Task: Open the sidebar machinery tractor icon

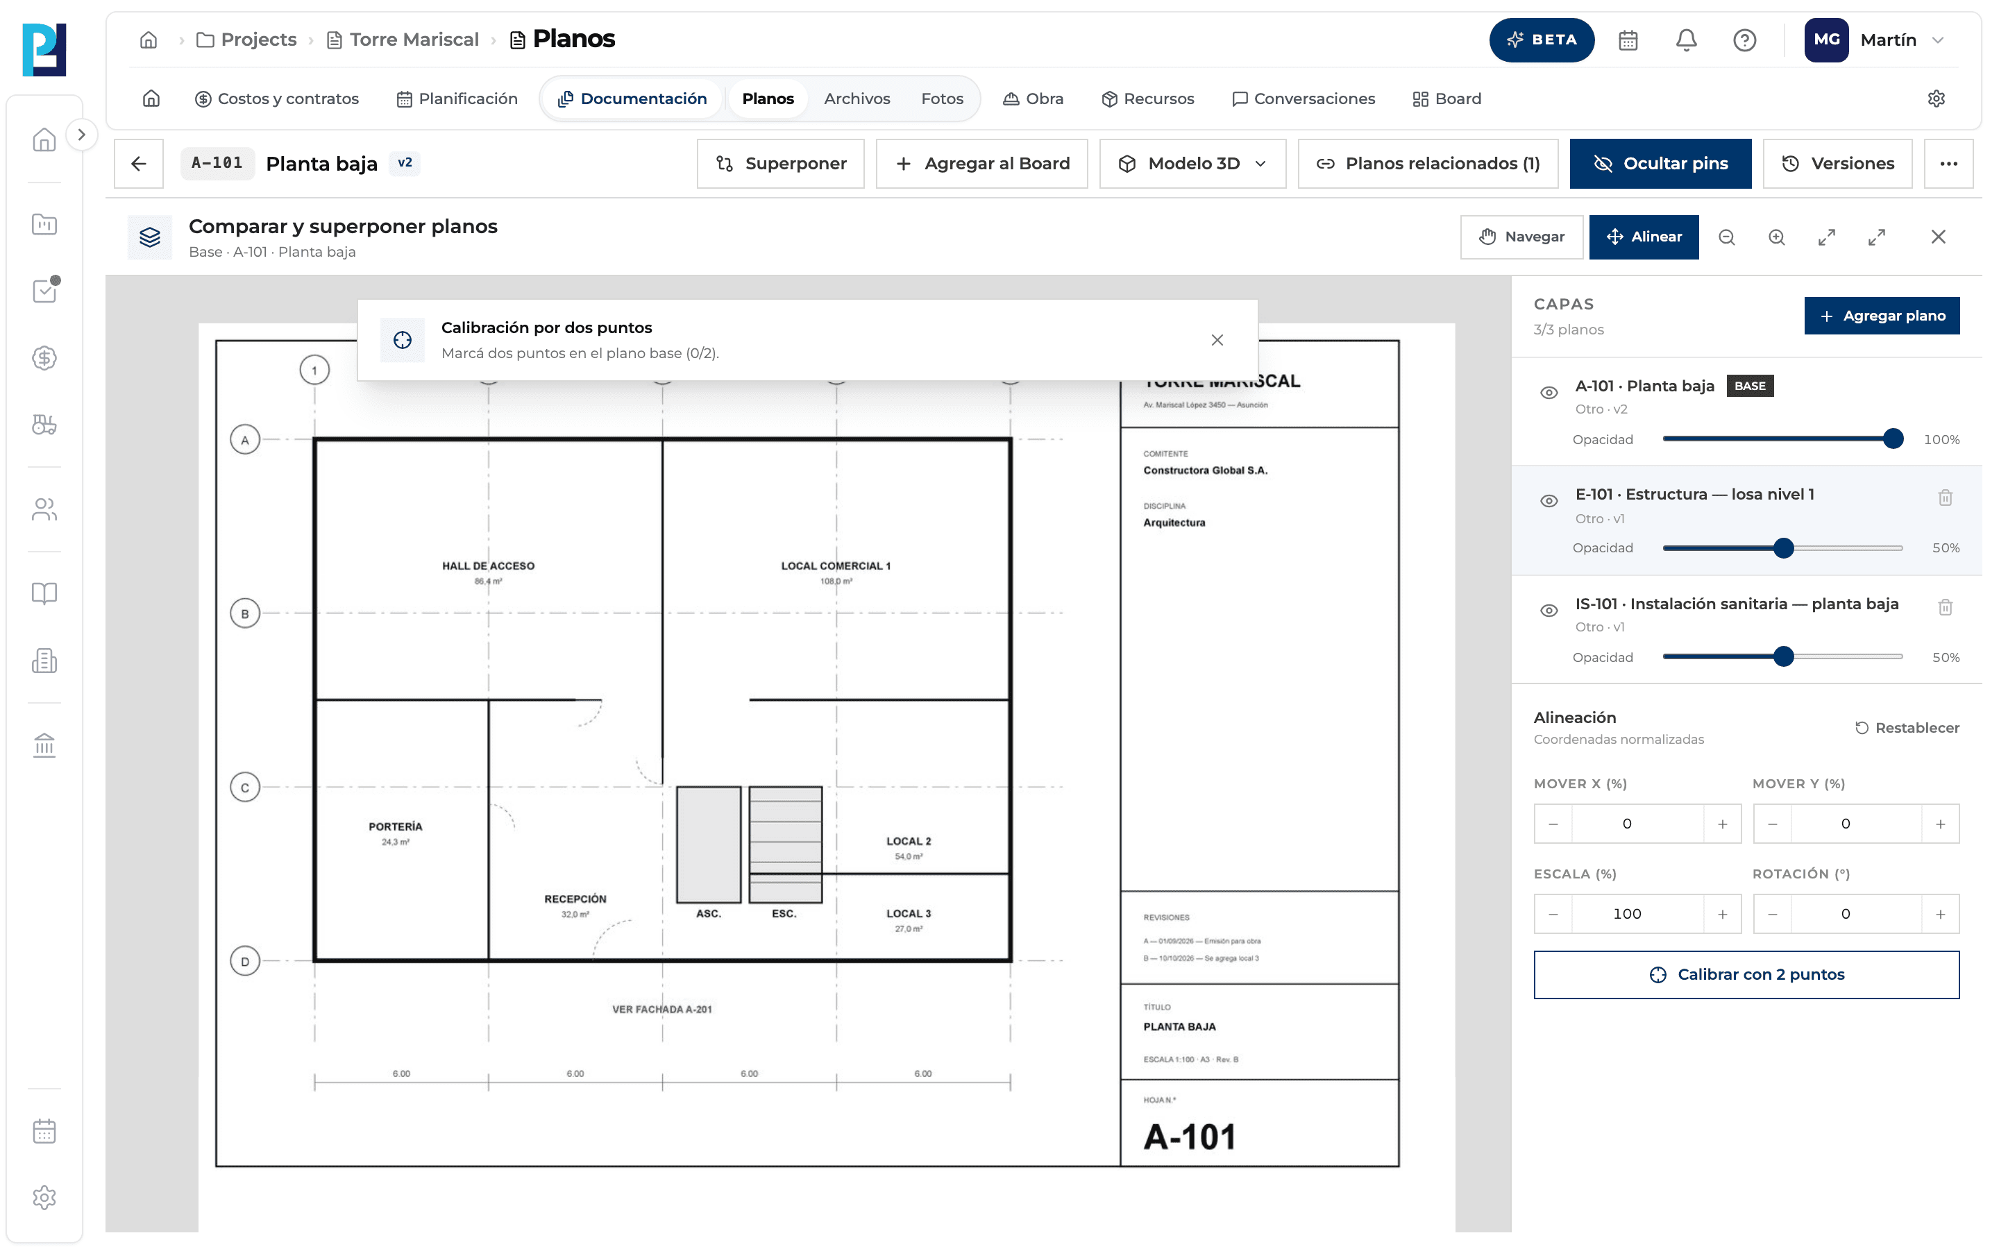Action: coord(44,425)
